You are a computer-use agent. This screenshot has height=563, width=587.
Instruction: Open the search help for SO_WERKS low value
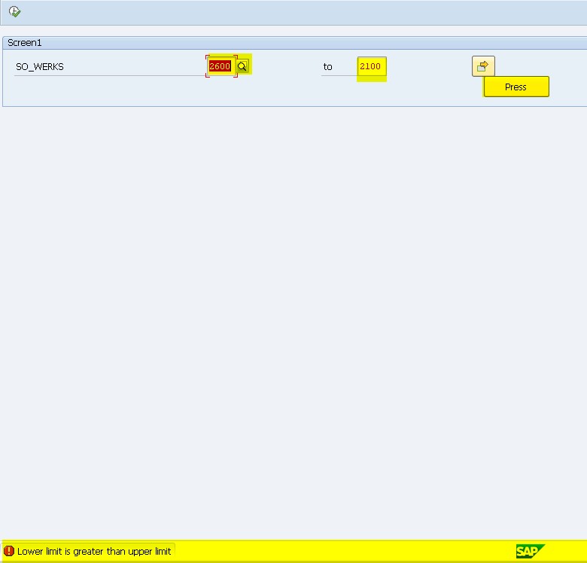click(242, 66)
